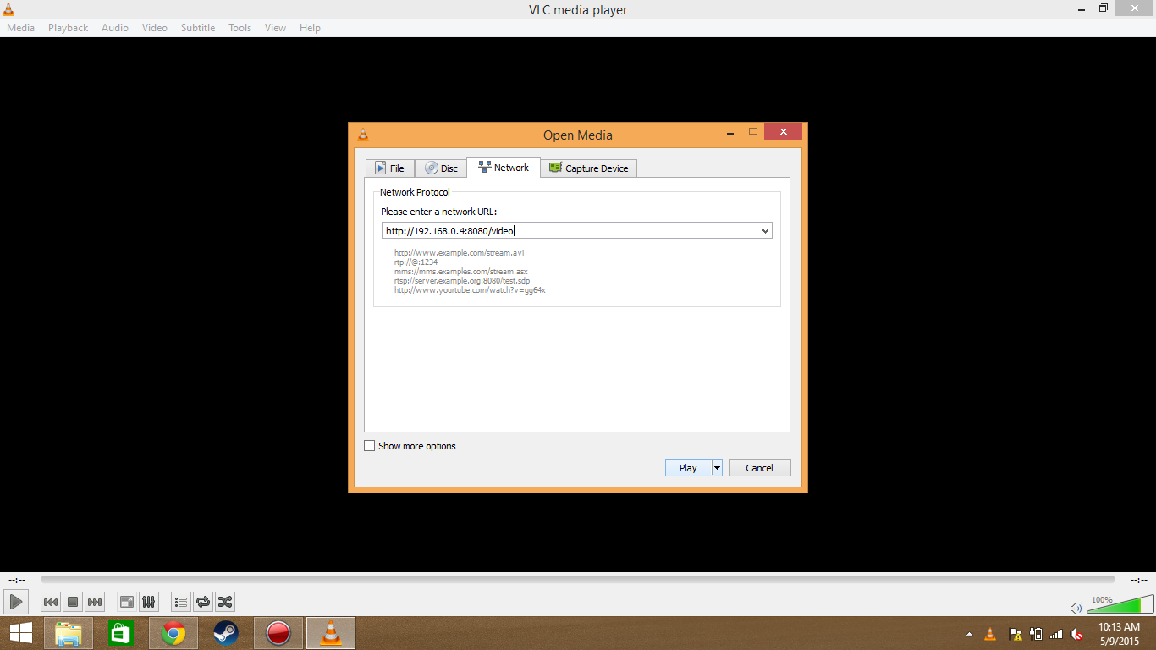Open the Help menu
This screenshot has width=1156, height=650.
click(310, 28)
